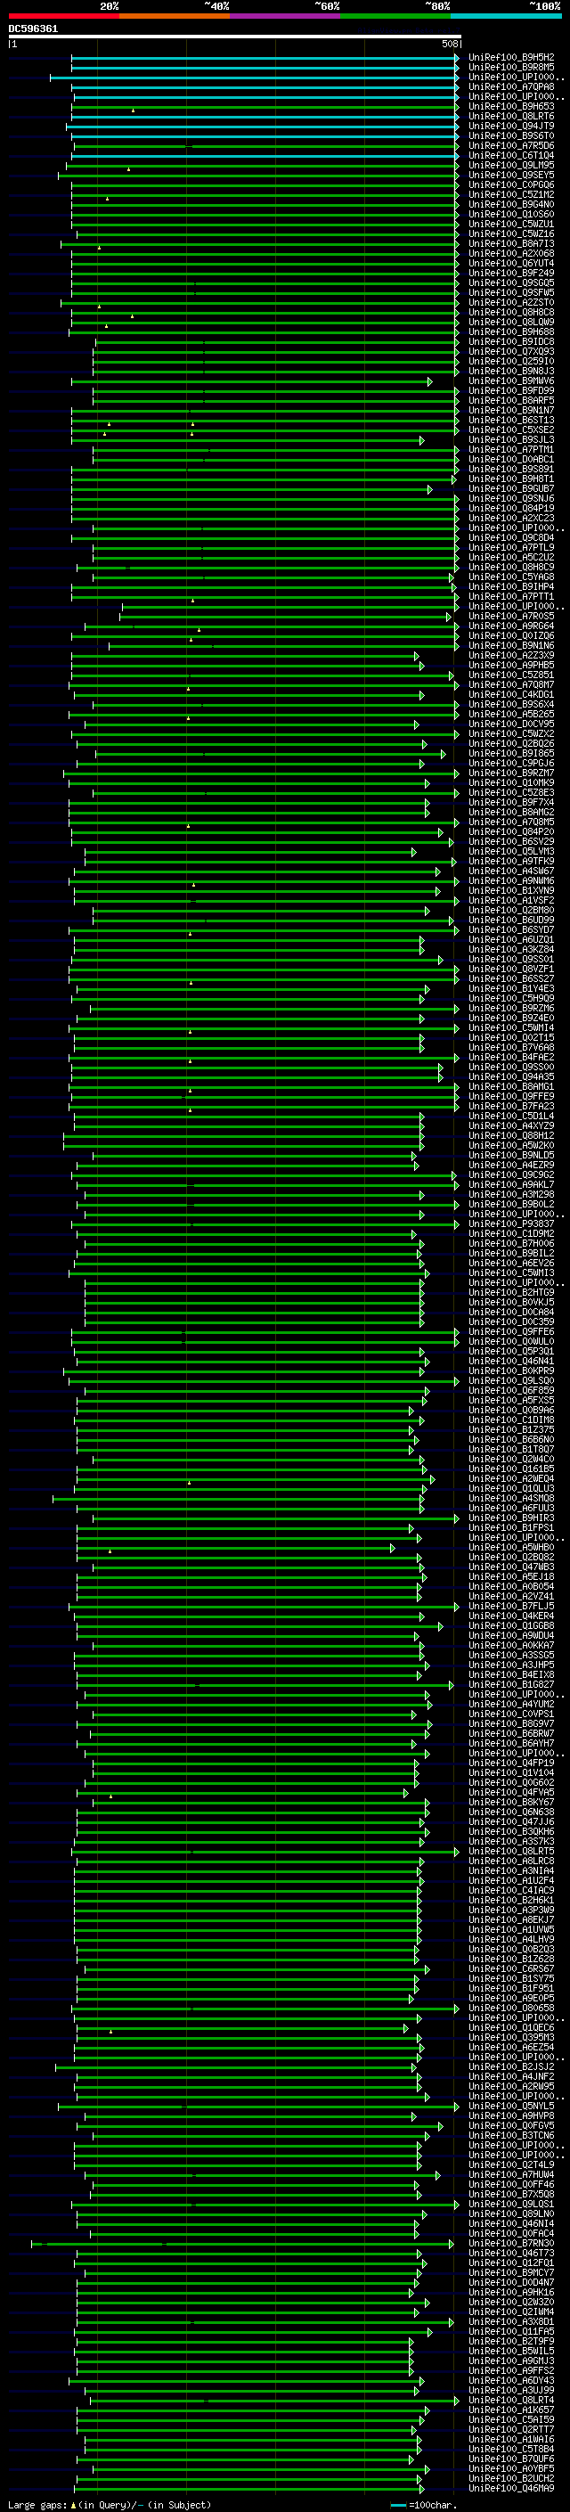This screenshot has height=2512, width=570.
Task: Select the label UniRef100_Q9LM95
Action: click(511, 166)
